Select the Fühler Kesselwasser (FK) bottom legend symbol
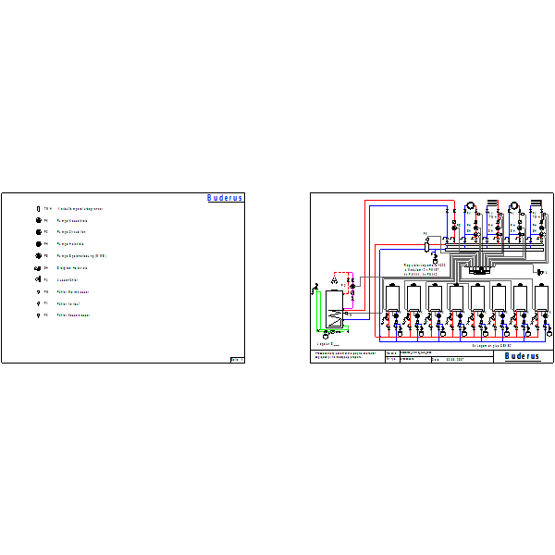Viewport: 555px width, 555px height. point(39,315)
